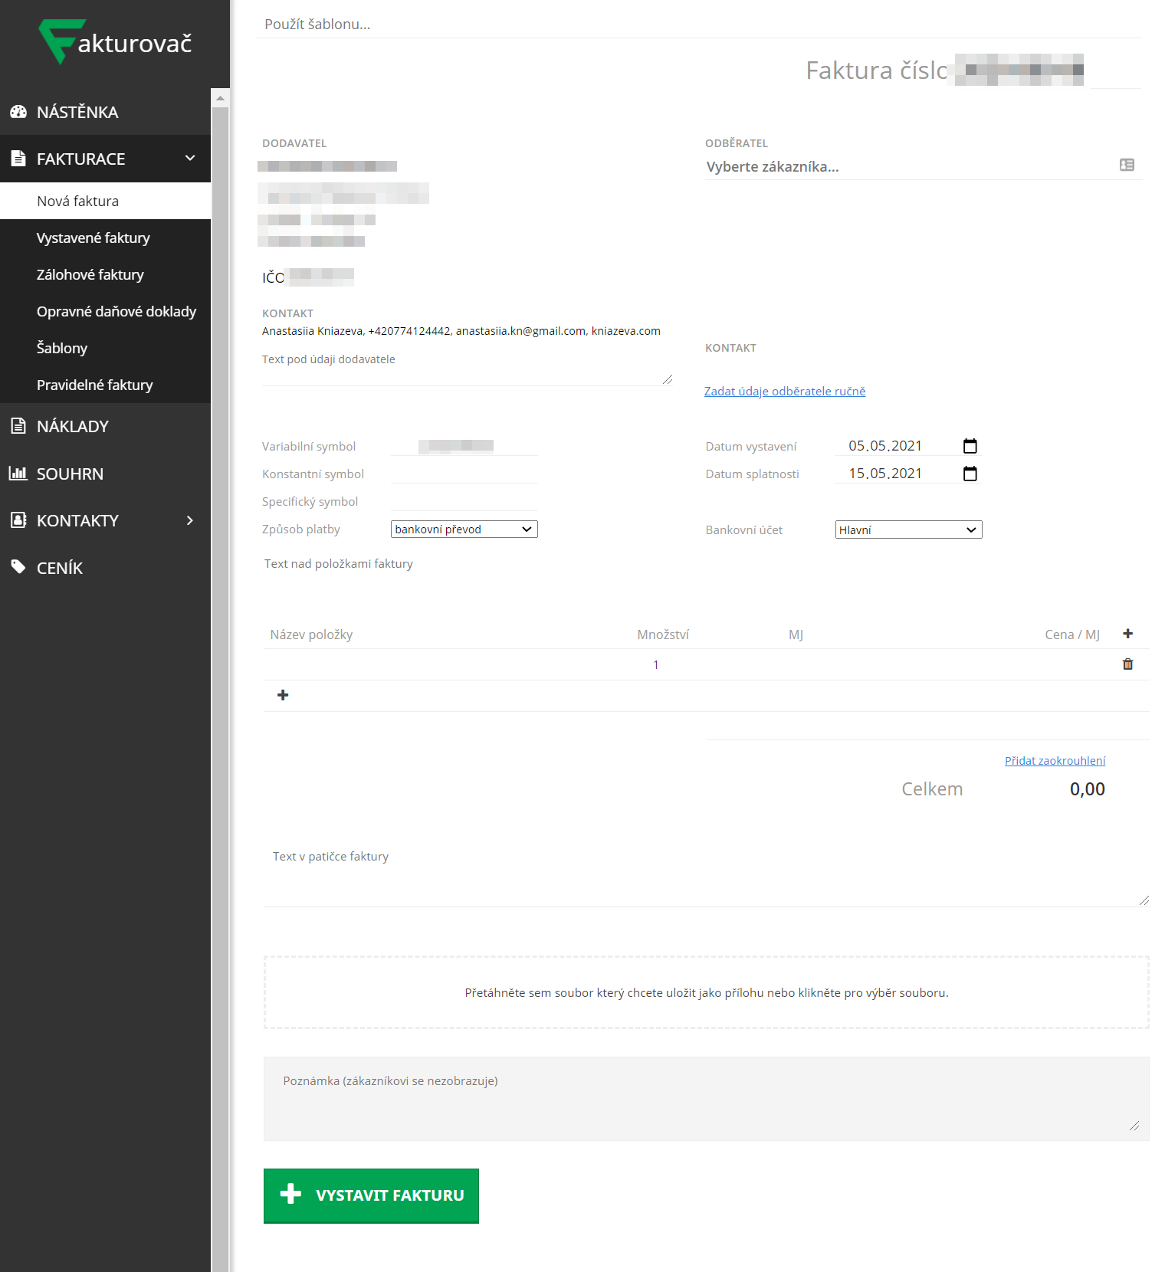Open Nástěnka in the sidebar
This screenshot has width=1165, height=1272.
(105, 112)
